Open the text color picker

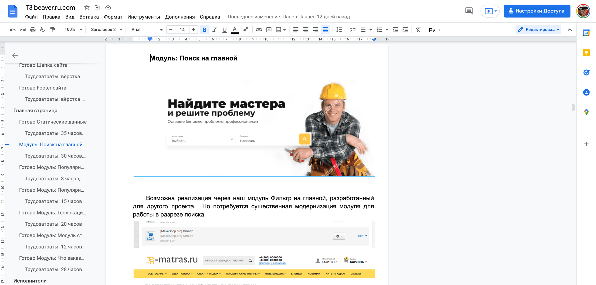click(235, 30)
